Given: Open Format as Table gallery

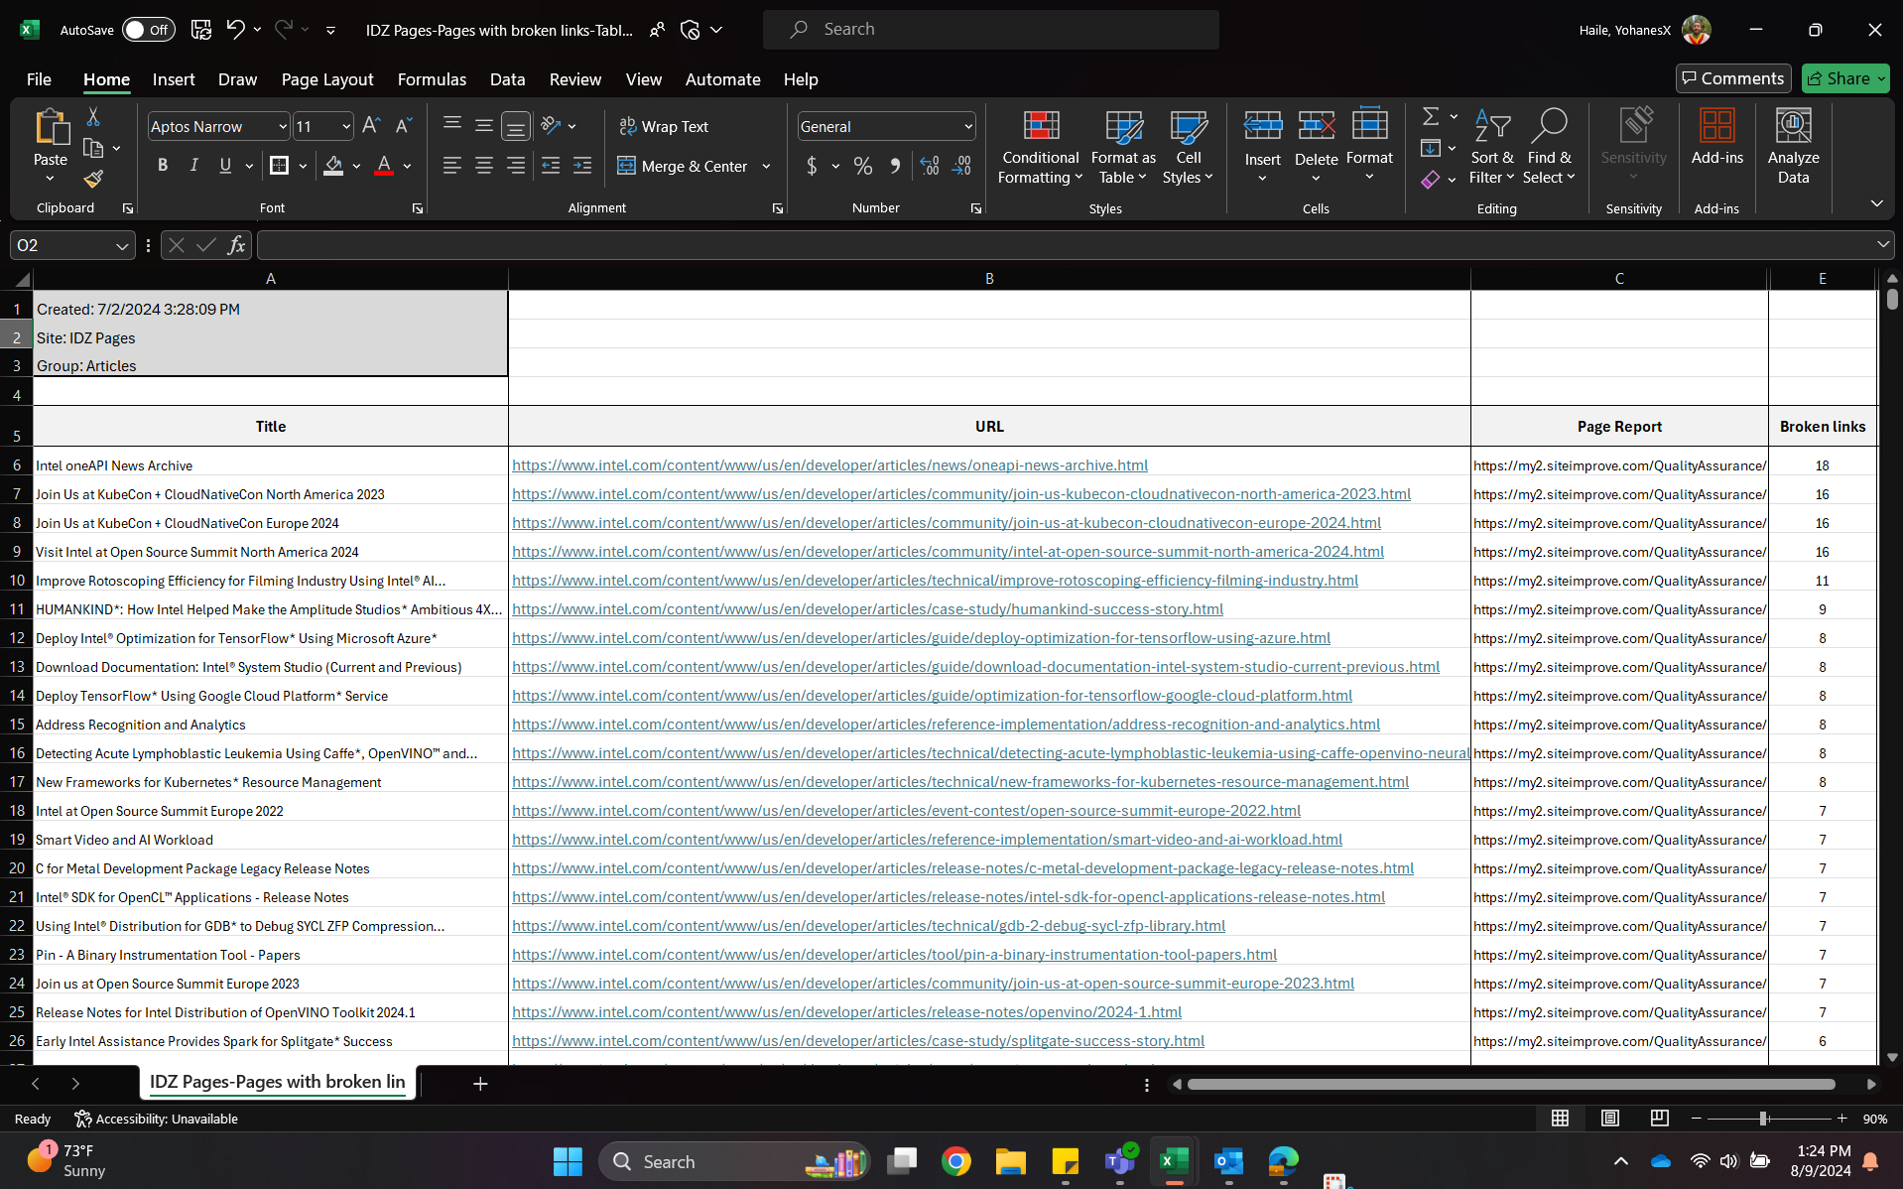Looking at the screenshot, I should click(1123, 147).
